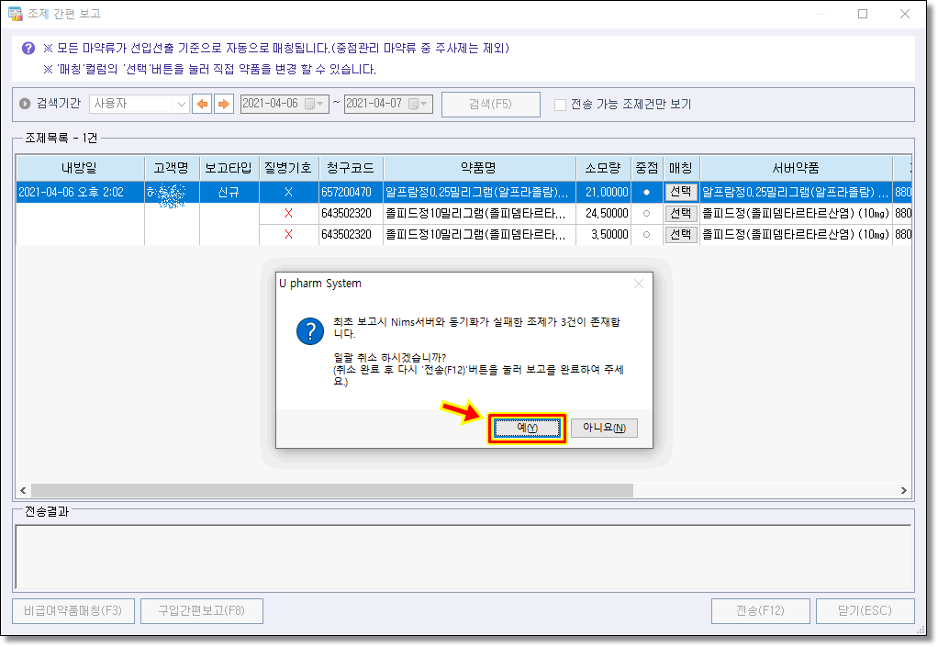Click the blue question icon in dialog
Screen dimensions: 938x647
click(x=310, y=332)
